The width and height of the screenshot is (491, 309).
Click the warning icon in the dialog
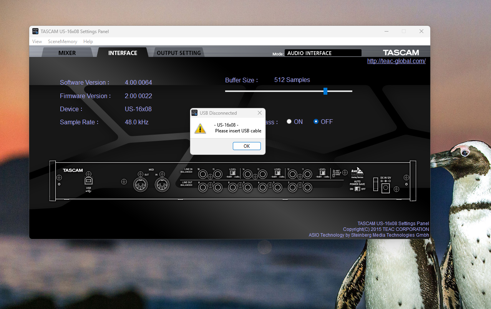(200, 129)
